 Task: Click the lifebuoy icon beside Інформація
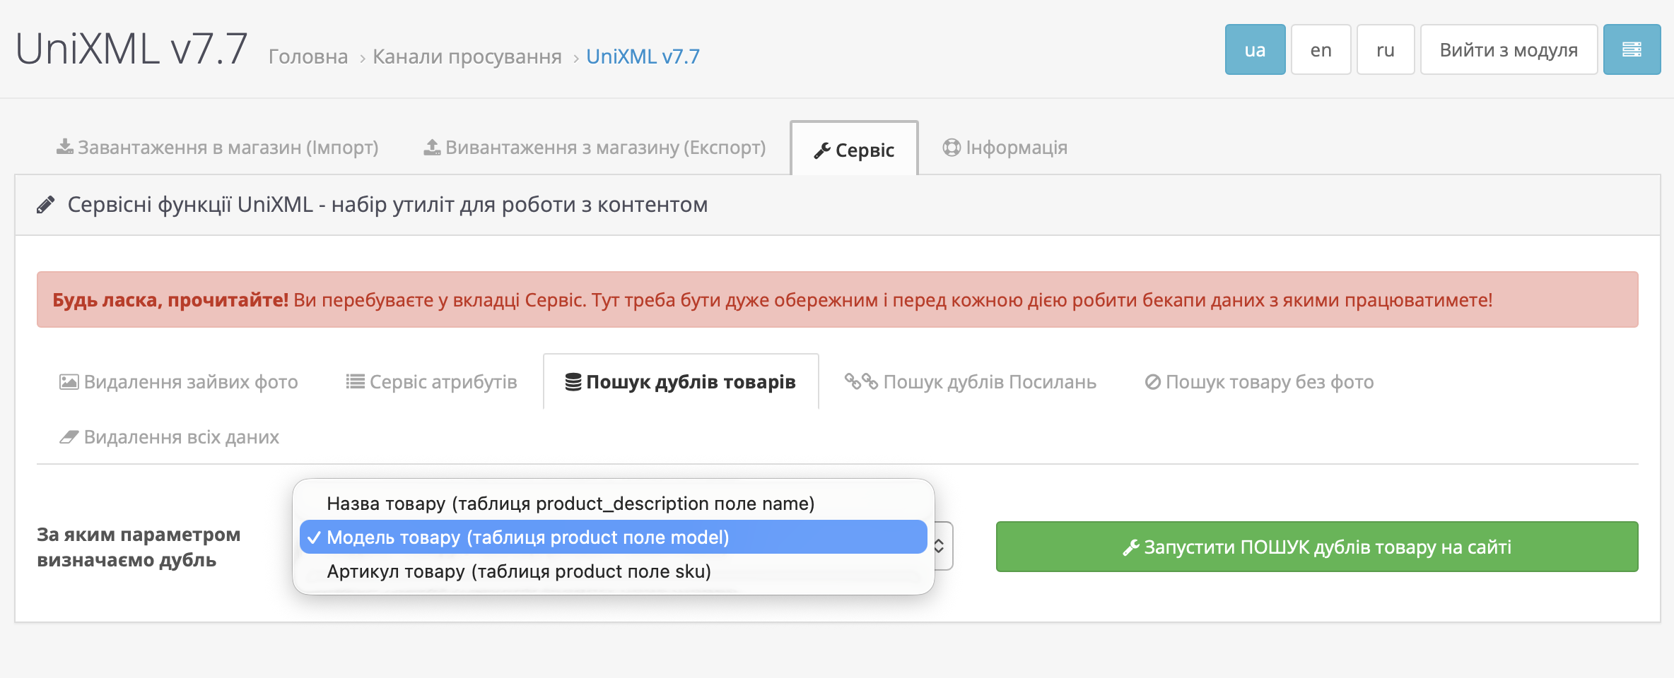coord(952,147)
